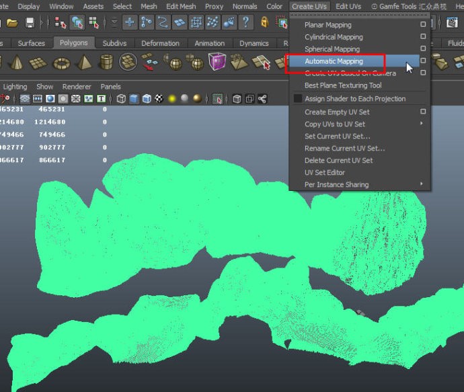Click the yellow padlock lock icon

[x=264, y=22]
